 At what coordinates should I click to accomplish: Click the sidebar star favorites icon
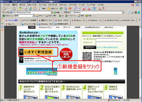pyautogui.click(x=2, y=20)
